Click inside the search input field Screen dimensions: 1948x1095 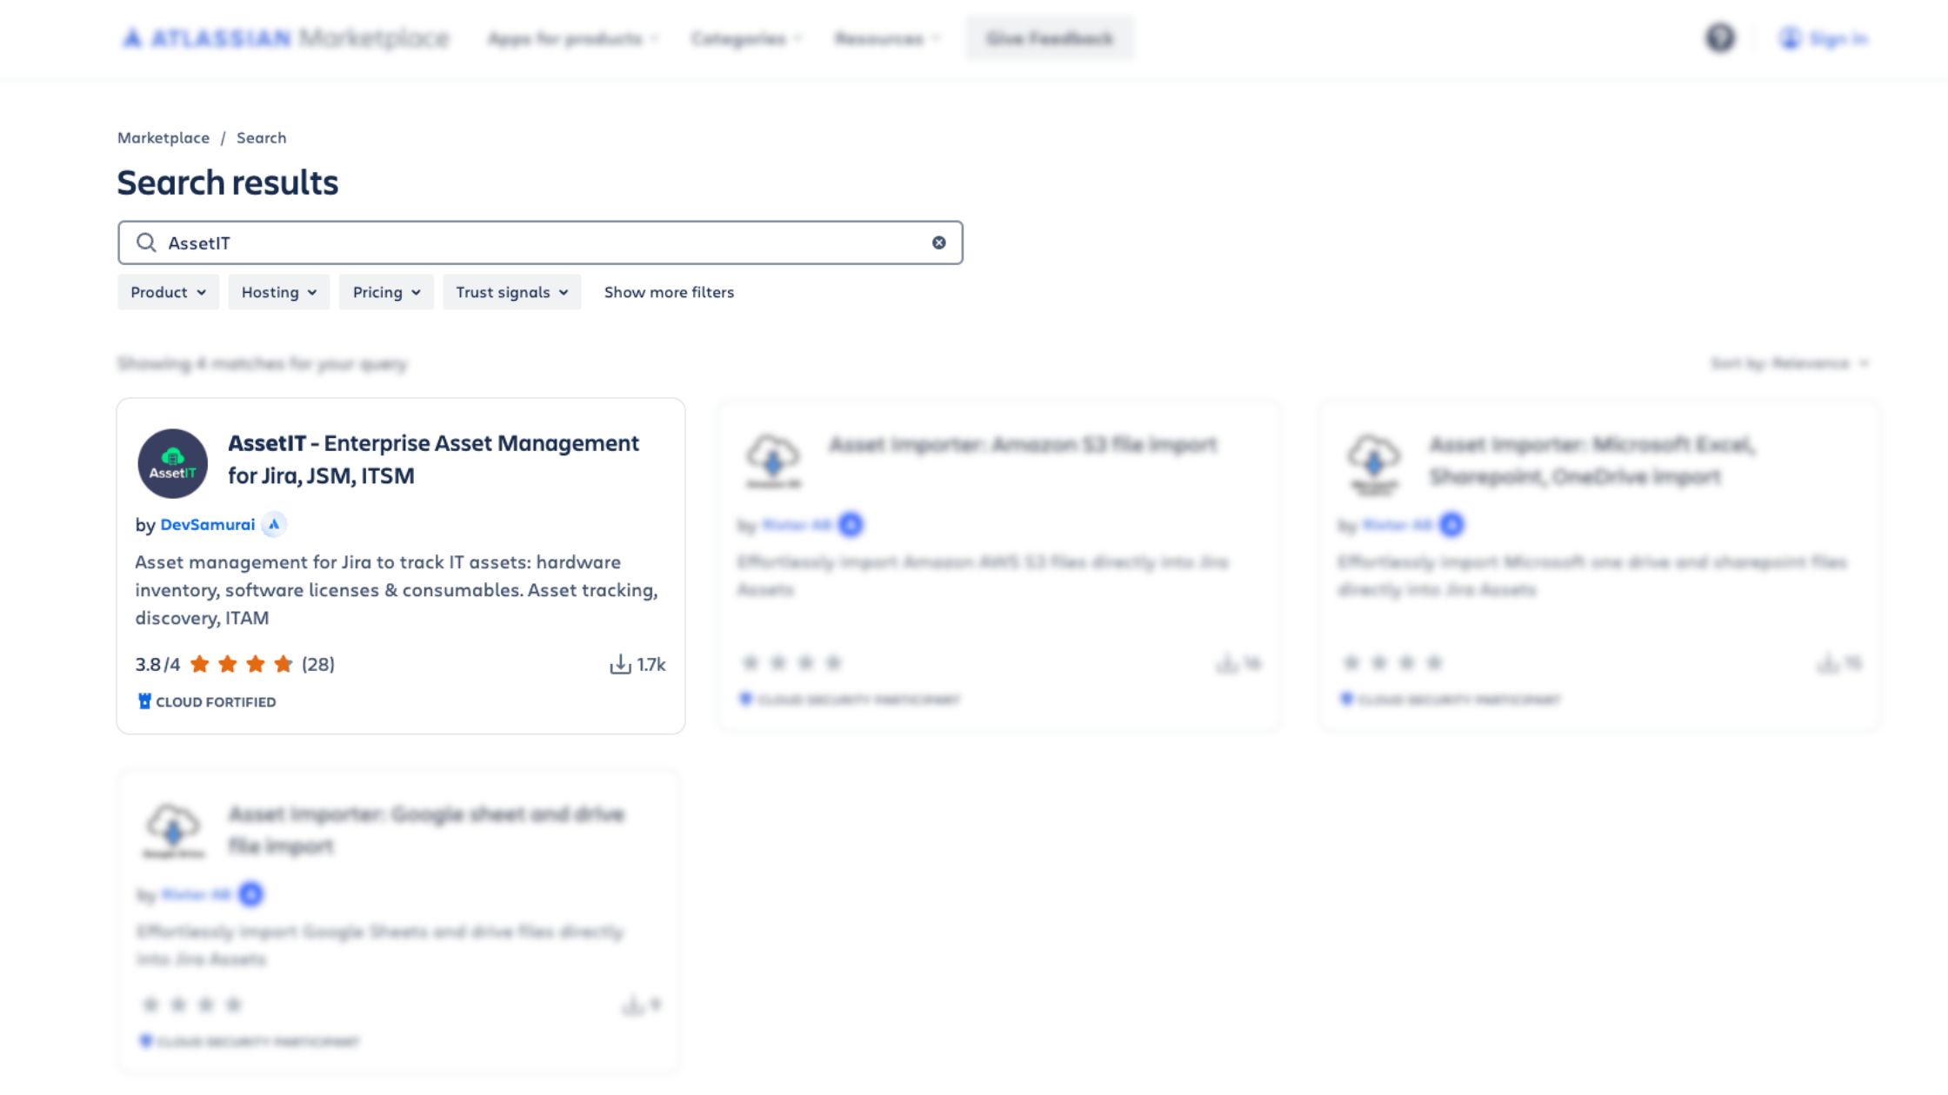coord(522,242)
